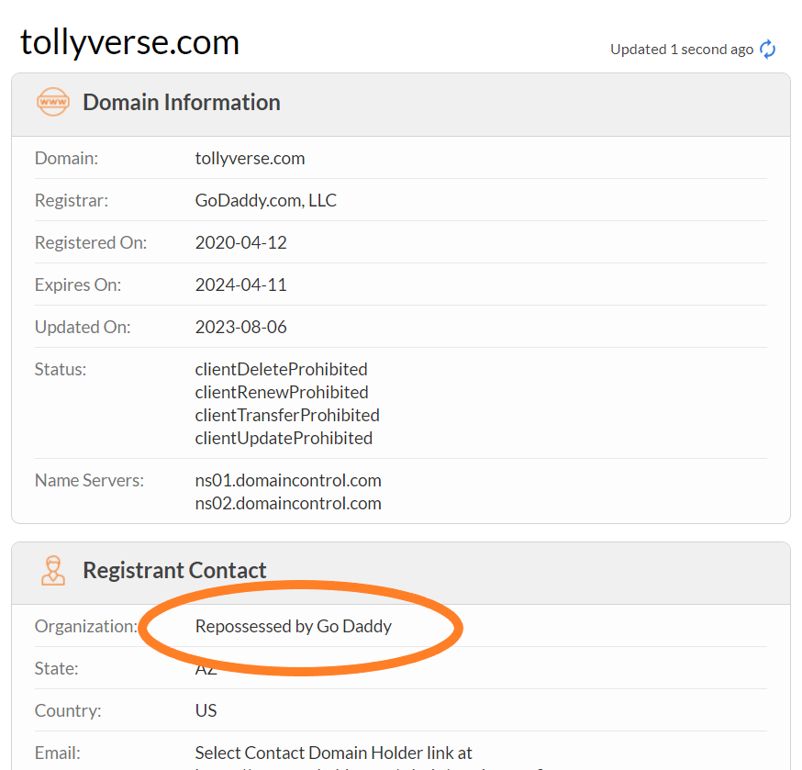Click the State: field label
The width and height of the screenshot is (802, 770).
tap(56, 669)
